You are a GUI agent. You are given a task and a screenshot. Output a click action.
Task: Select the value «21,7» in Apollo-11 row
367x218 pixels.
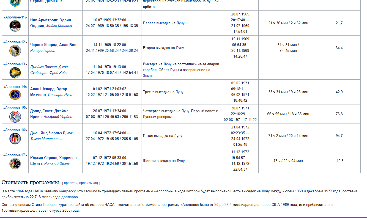click(339, 23)
